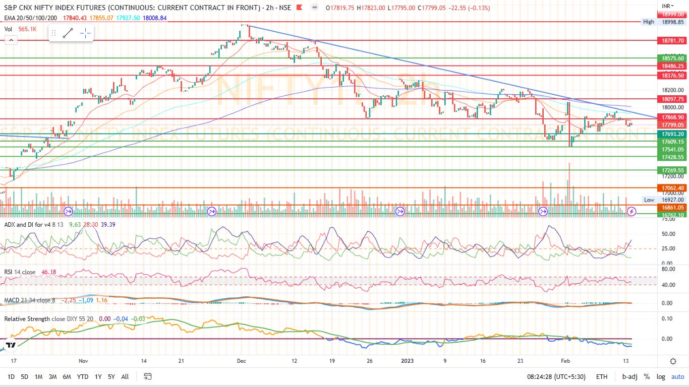Click the 2h interval label in title
689x387 pixels.
tap(271, 8)
